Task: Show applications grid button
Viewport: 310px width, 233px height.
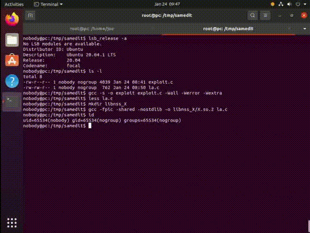Action: coord(12,223)
